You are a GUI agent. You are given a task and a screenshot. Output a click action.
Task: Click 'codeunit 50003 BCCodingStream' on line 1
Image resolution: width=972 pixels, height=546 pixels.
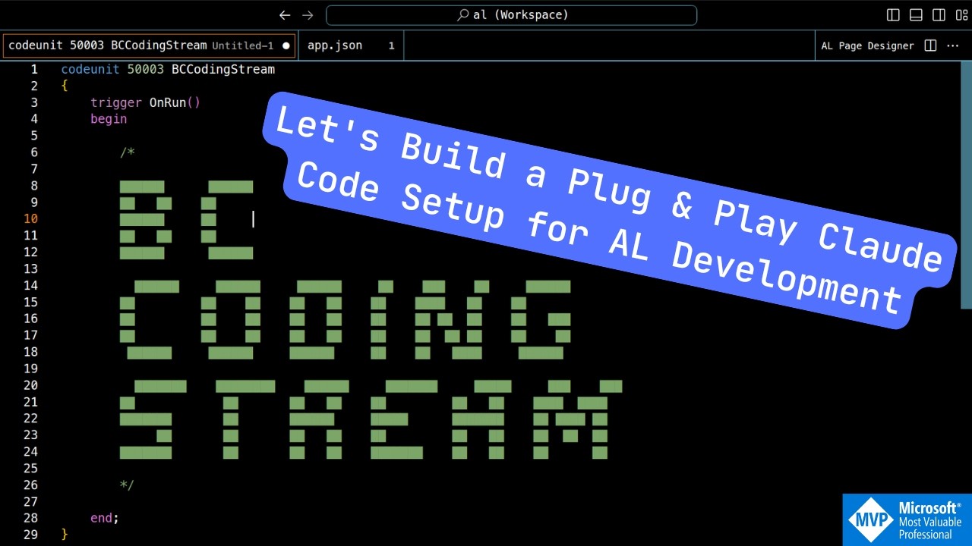click(x=168, y=69)
